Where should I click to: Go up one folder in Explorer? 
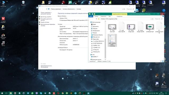coord(96,19)
